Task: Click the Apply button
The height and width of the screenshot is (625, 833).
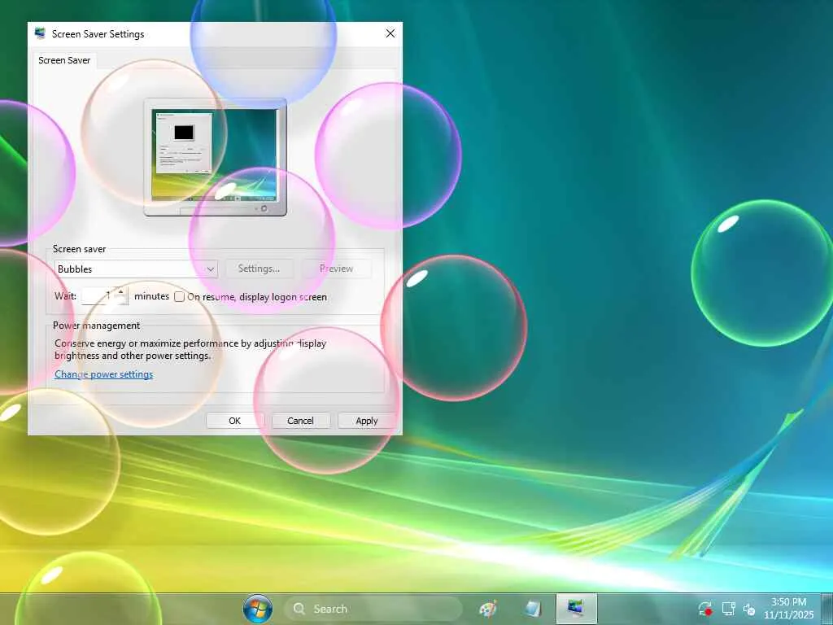Action: (367, 421)
